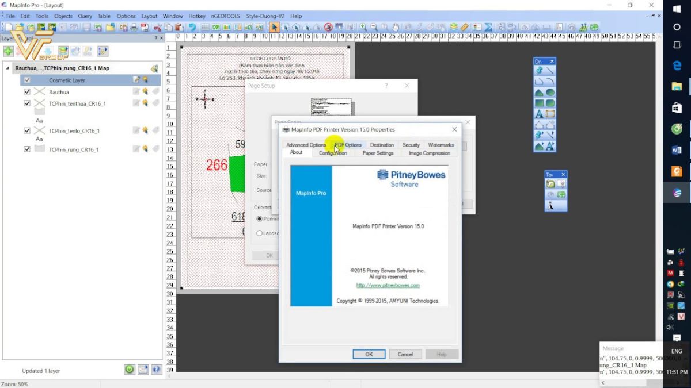Close the Tools floating palette

[563, 174]
